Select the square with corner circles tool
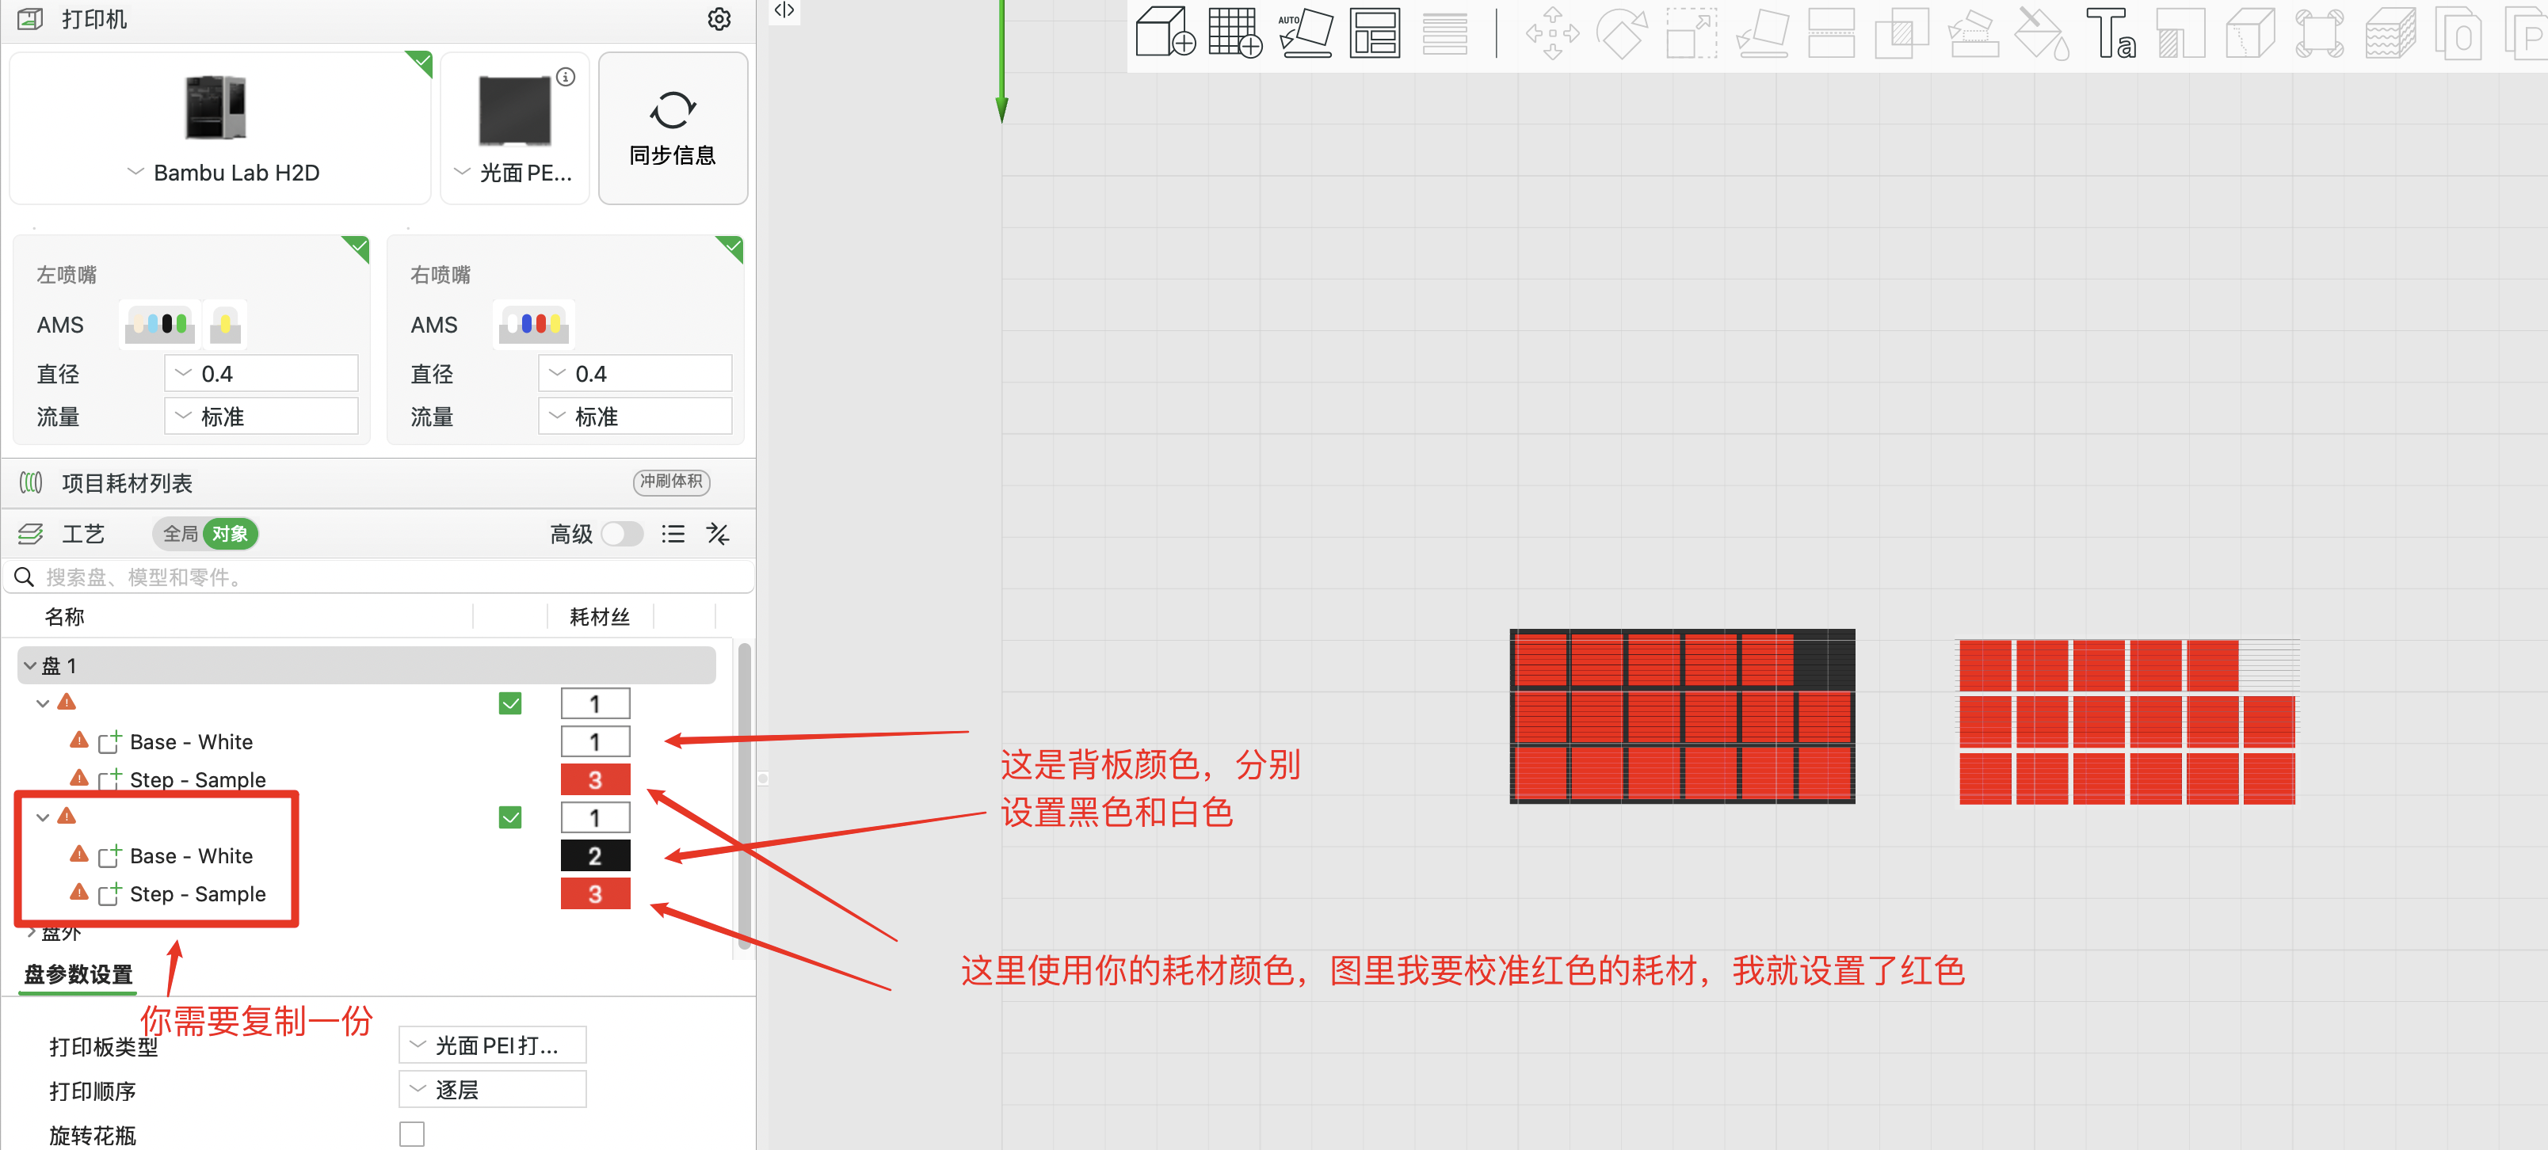 click(2320, 32)
